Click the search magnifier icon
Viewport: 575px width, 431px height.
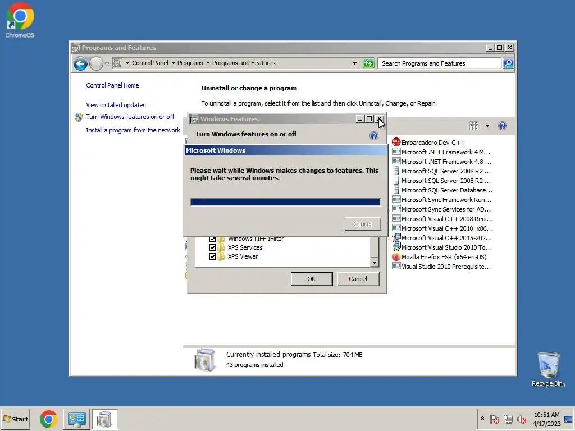[x=508, y=63]
